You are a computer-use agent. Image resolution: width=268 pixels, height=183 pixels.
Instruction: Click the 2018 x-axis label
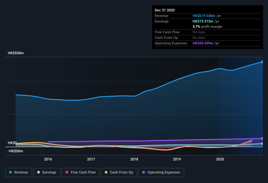pyautogui.click(x=134, y=159)
